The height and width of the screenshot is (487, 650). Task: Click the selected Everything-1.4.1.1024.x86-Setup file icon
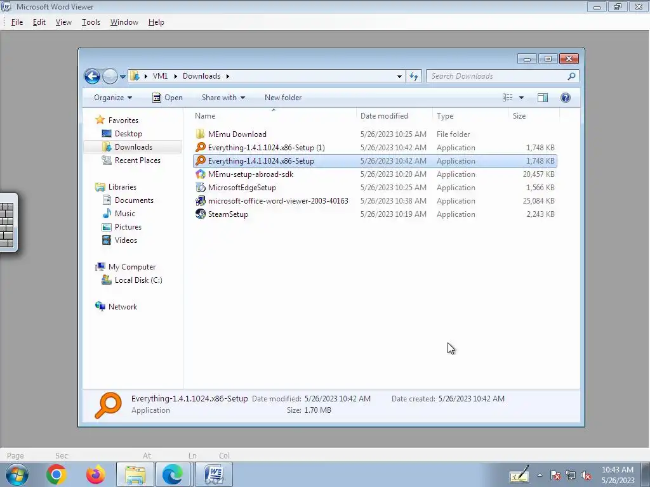tap(200, 160)
